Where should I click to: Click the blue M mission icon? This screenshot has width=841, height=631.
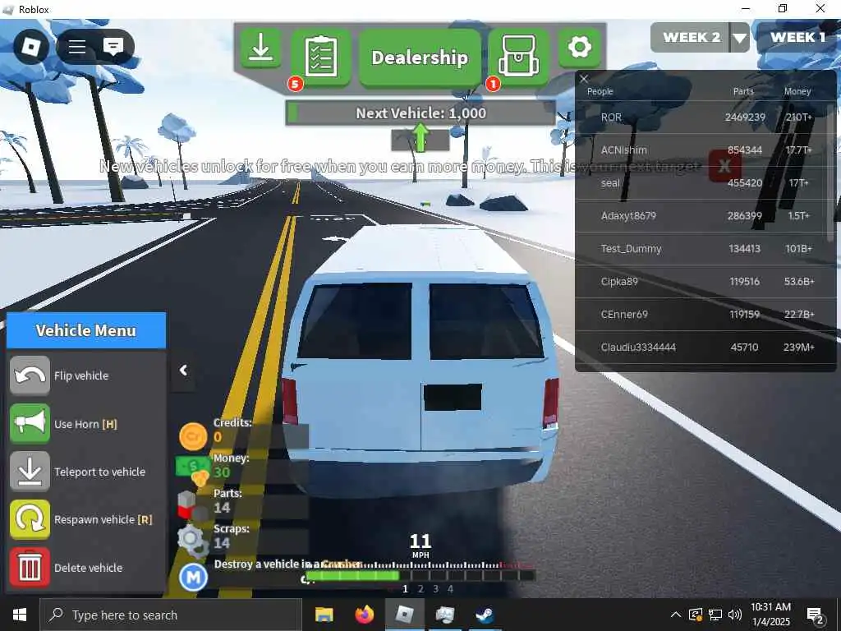pyautogui.click(x=193, y=578)
